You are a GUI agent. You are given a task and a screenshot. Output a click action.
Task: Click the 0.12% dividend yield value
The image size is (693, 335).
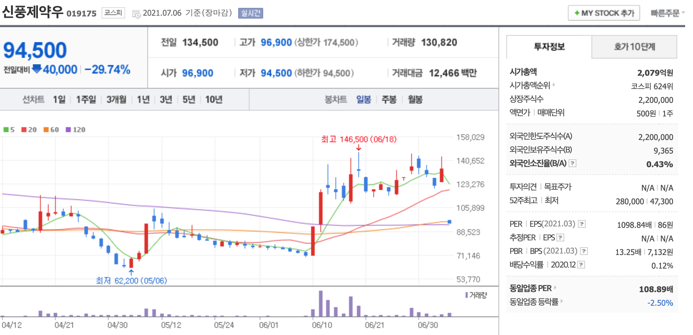click(662, 266)
